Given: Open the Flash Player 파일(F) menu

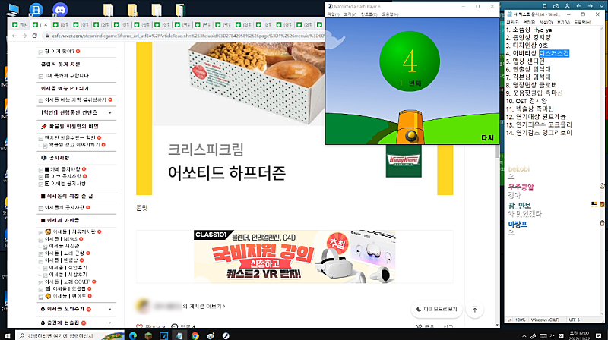Looking at the screenshot, I should (333, 14).
